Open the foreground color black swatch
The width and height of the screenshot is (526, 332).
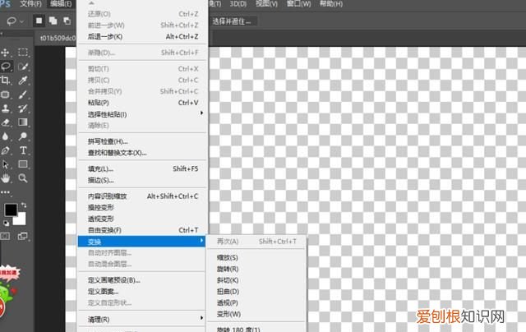pos(11,210)
